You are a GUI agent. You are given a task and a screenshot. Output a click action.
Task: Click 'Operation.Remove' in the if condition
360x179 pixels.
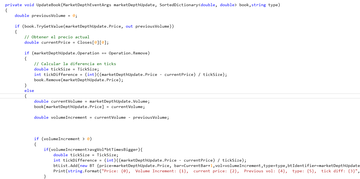[x=128, y=53]
